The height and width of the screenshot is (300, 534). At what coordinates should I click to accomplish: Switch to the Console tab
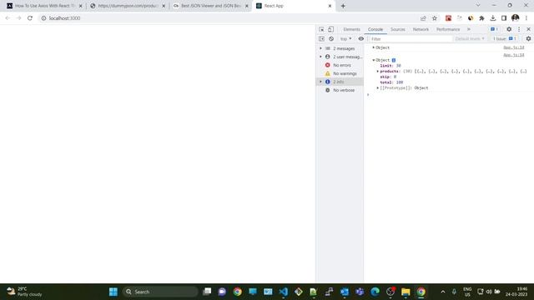375,29
